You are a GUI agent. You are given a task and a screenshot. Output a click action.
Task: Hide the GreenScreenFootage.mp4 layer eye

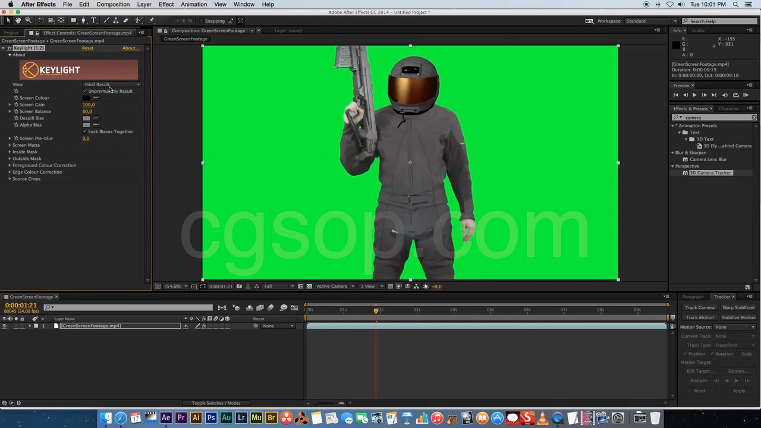(x=4, y=326)
